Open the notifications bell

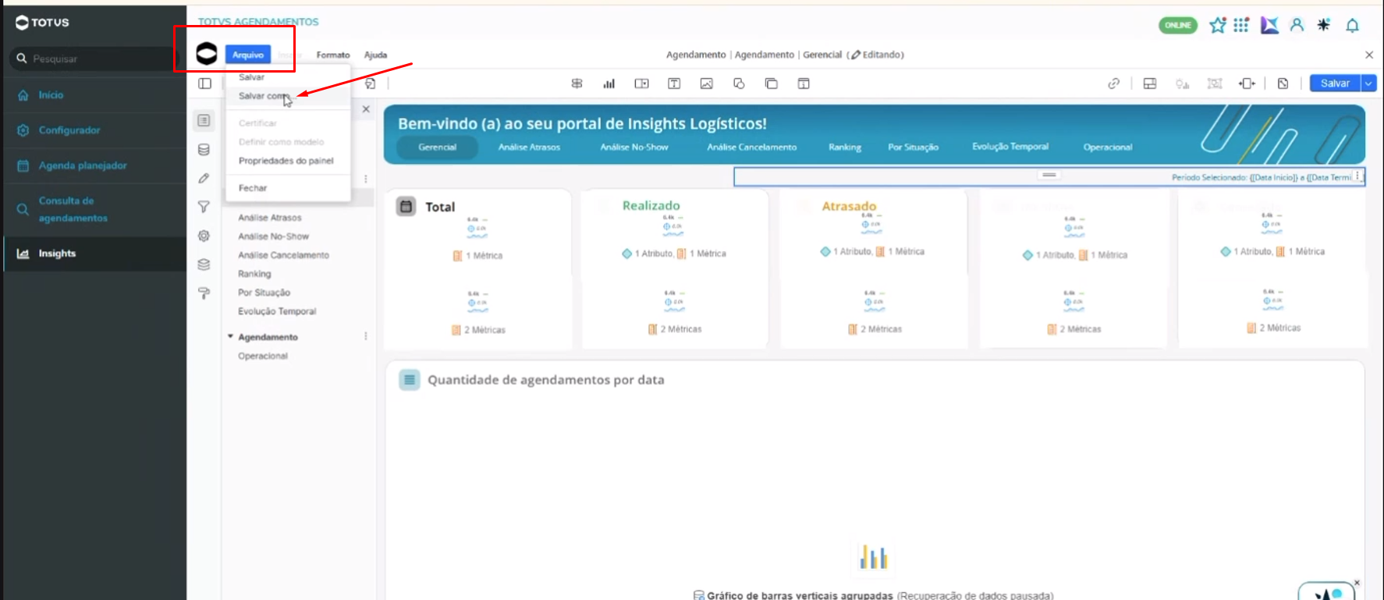1353,25
